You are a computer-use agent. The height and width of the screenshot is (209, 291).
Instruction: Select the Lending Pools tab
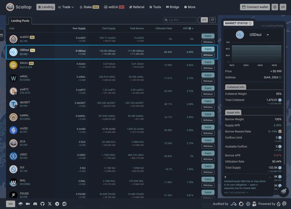click(20, 21)
